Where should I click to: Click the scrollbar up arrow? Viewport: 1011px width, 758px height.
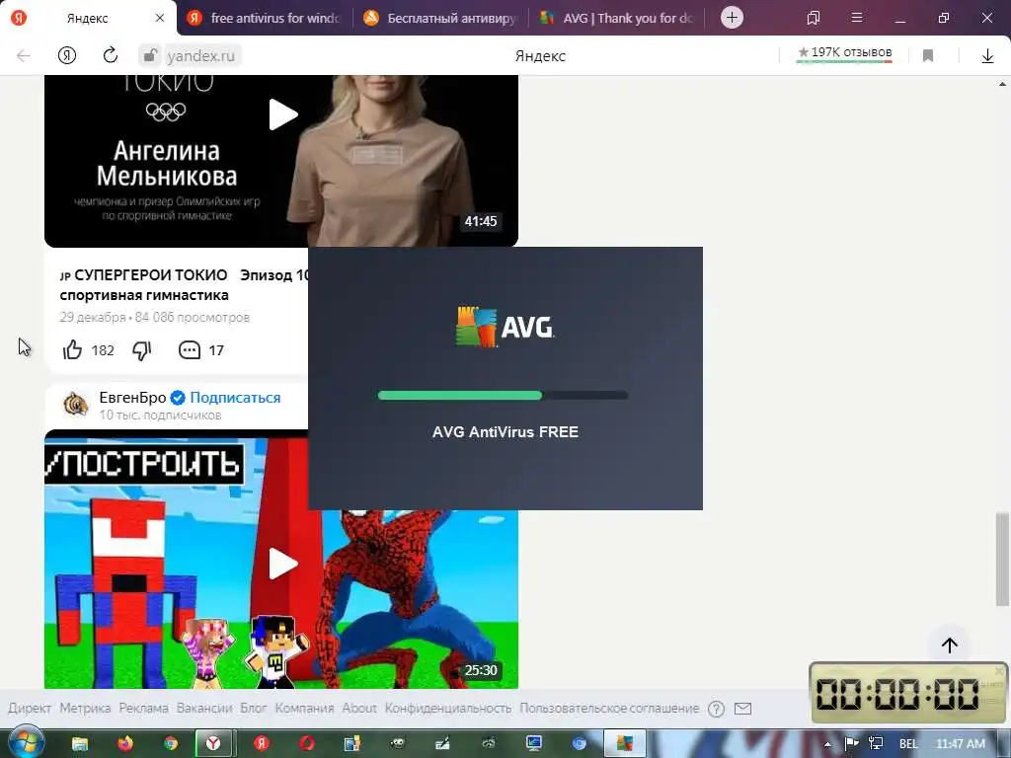click(1002, 84)
